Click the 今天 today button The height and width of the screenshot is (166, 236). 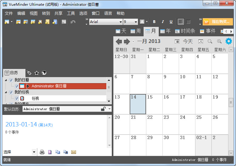tap(188, 41)
